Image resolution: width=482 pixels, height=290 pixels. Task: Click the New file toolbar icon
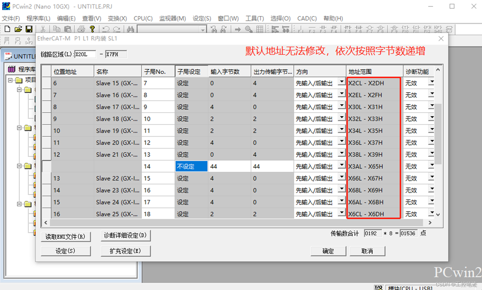click(x=7, y=29)
